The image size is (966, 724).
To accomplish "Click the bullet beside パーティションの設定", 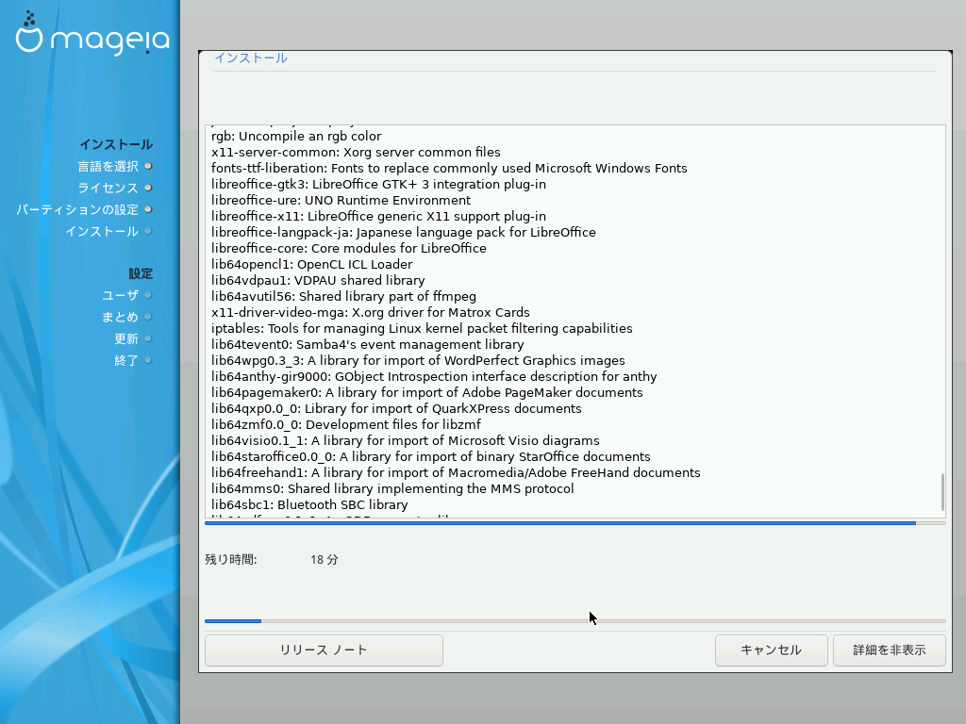I will [148, 209].
